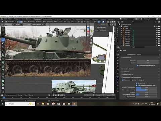Open the Options dropdown in viewport header
The width and height of the screenshot is (161, 121).
tap(112, 24)
